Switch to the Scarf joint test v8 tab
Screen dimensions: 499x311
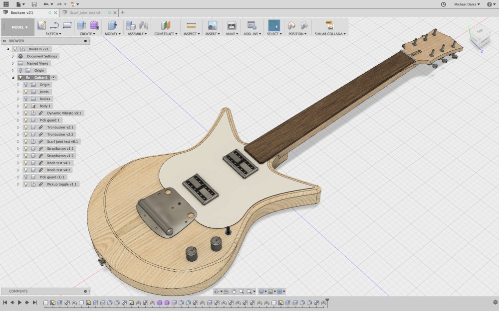pyautogui.click(x=85, y=13)
